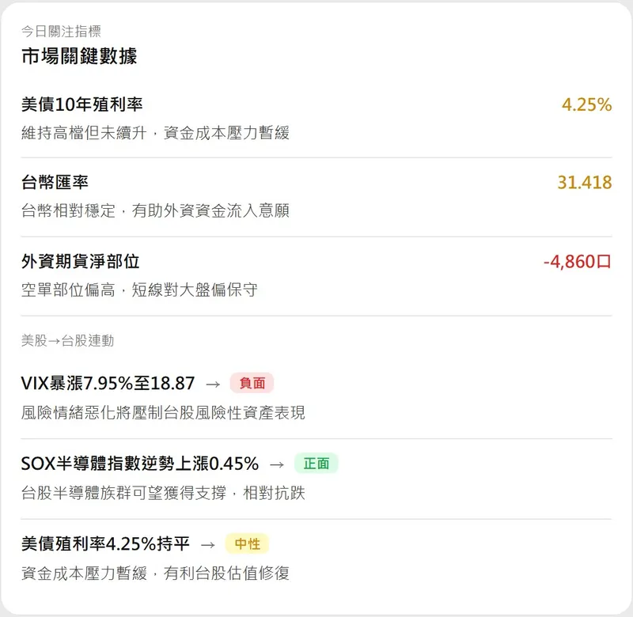Viewport: 633px width, 617px height.
Task: Open the VIX暴漲7.95%至18.87 headline
Action: 108,384
